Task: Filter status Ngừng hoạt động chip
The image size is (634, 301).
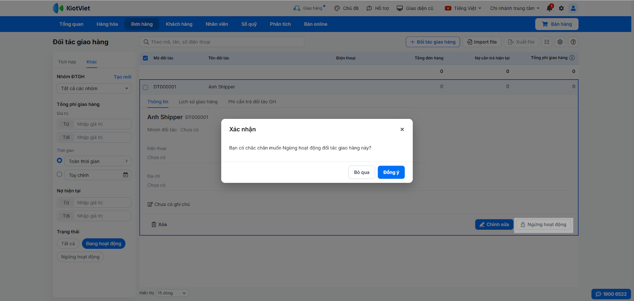Action: (x=80, y=257)
